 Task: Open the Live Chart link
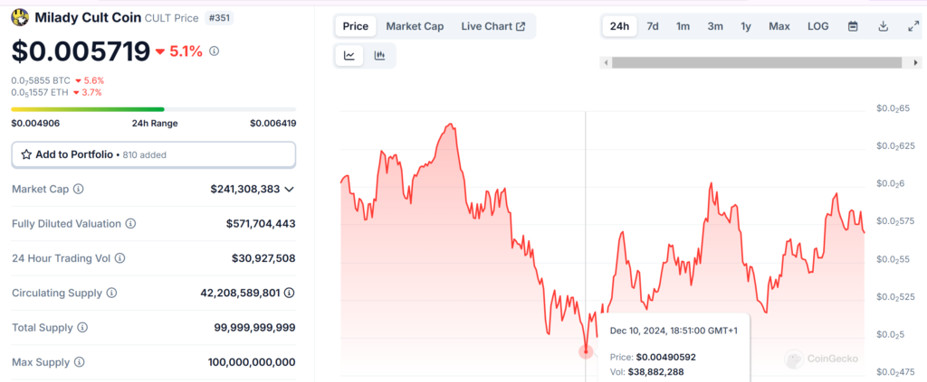coord(492,26)
